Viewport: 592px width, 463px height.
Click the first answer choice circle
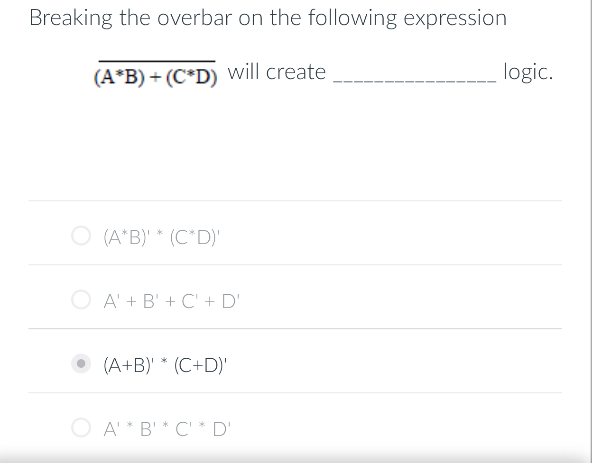81,236
